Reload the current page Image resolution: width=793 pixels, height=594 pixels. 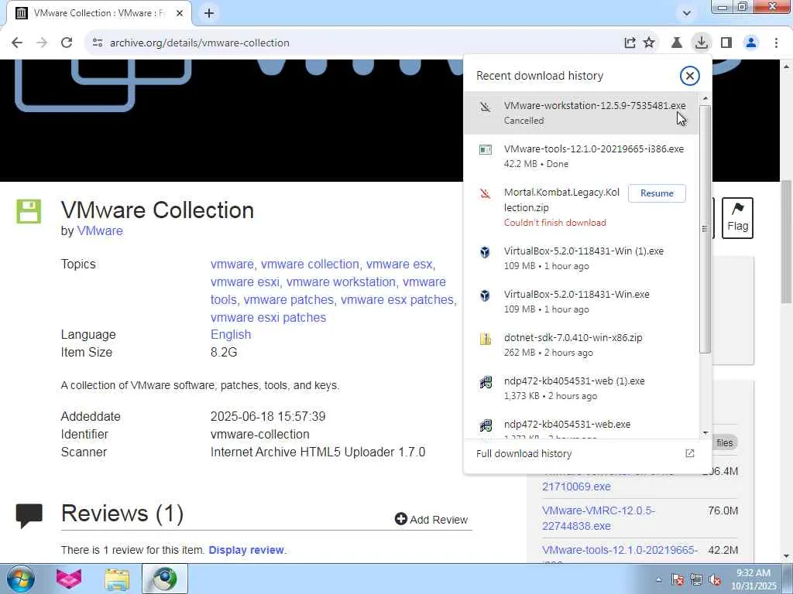click(x=67, y=43)
